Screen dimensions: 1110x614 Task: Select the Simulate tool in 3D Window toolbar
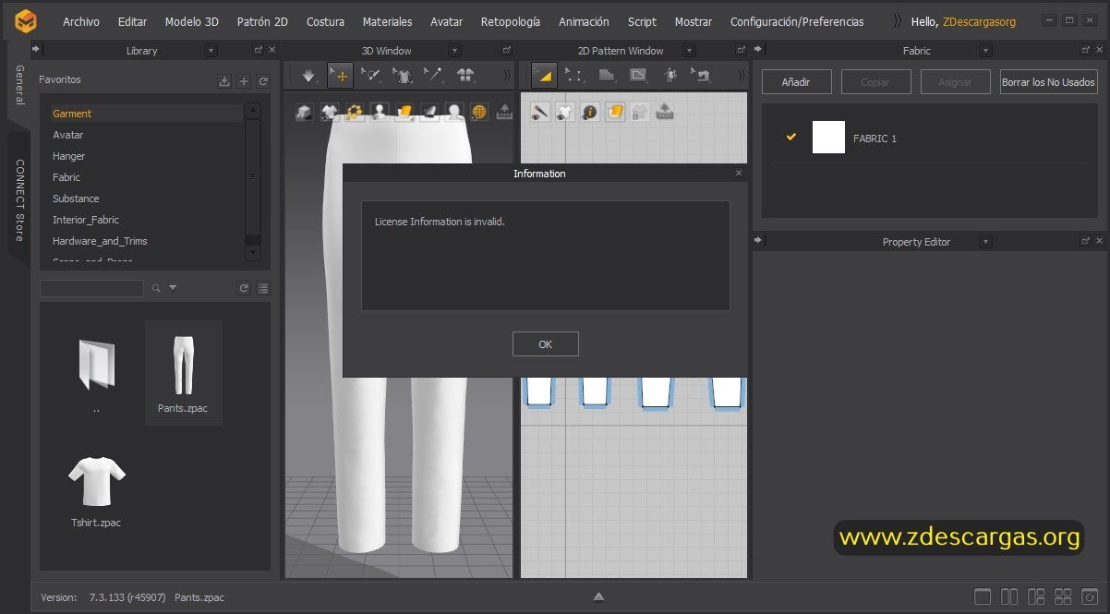tap(308, 76)
